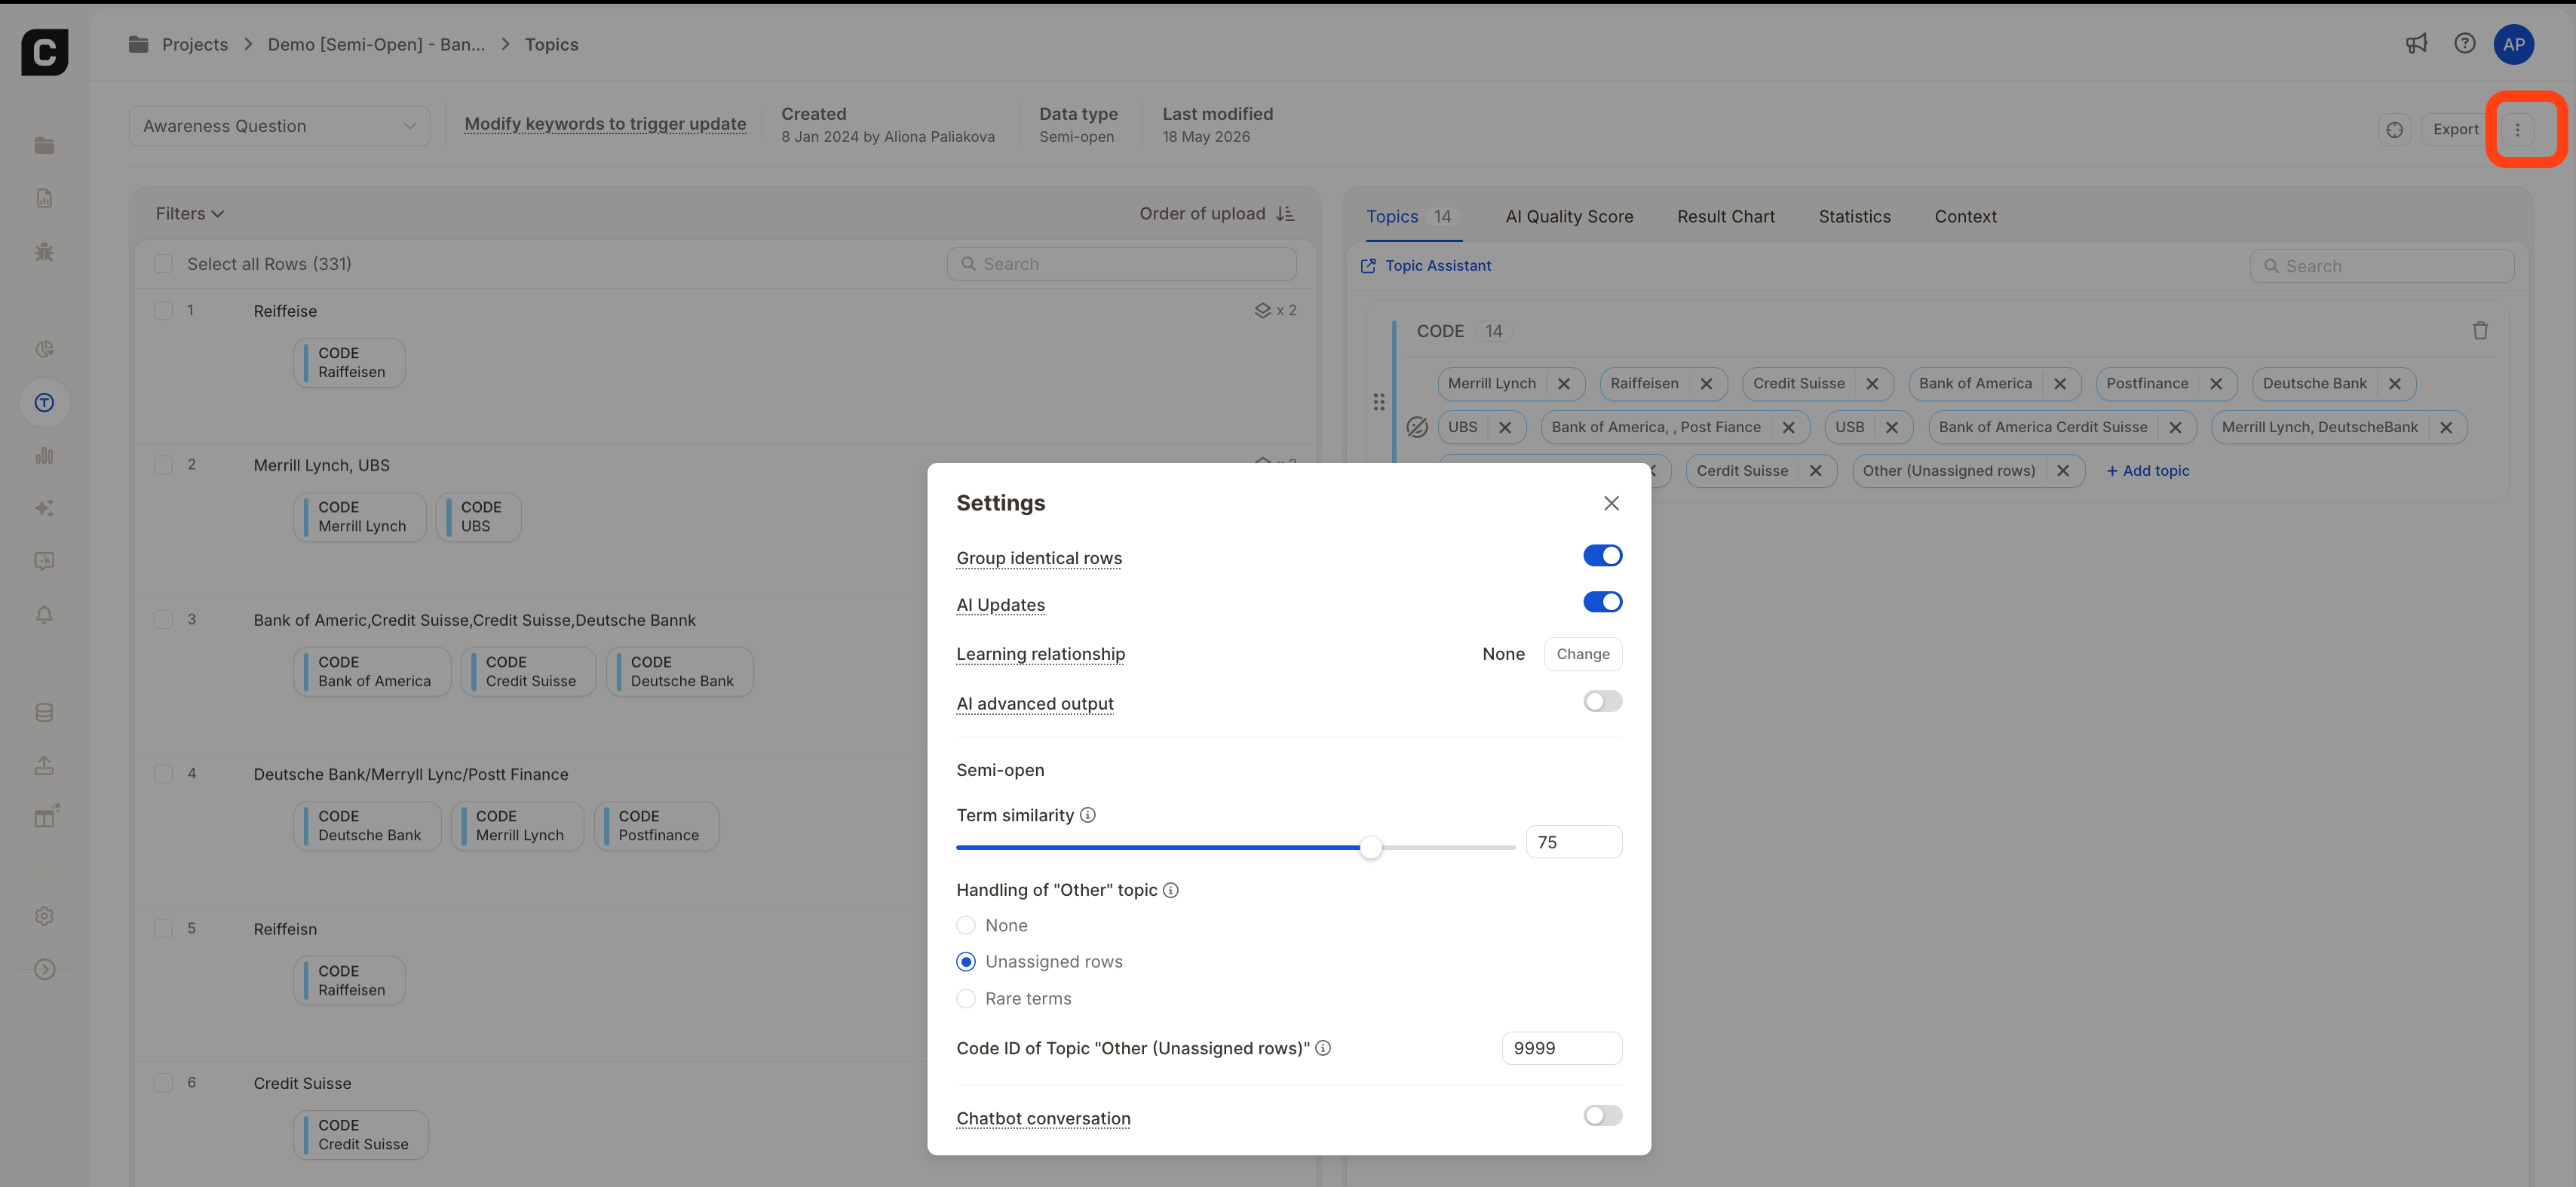The image size is (2576, 1187).
Task: Open the Awareness Question dropdown
Action: 279,126
